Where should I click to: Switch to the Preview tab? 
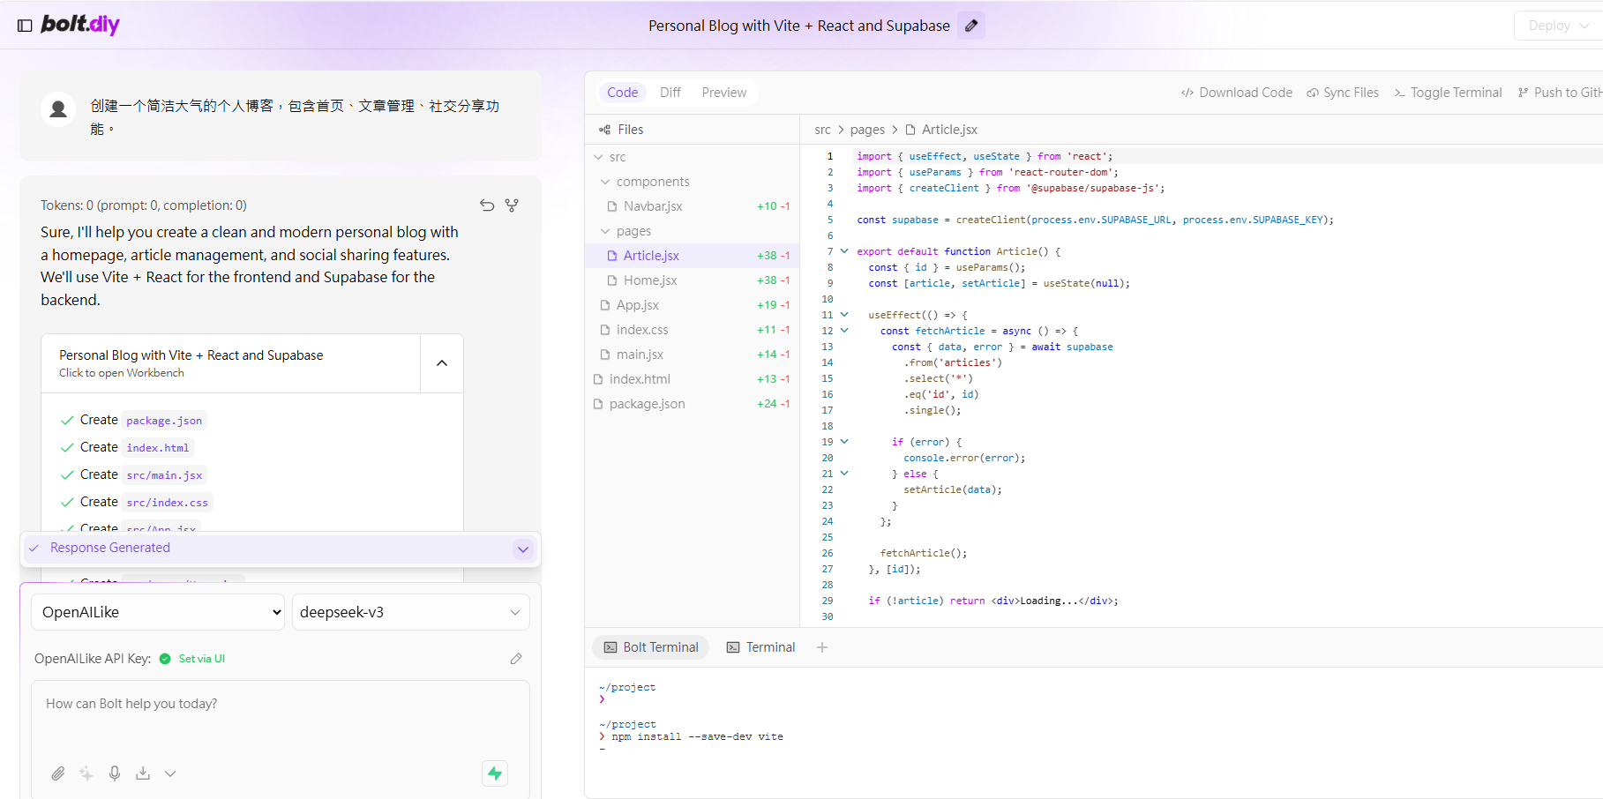724,93
